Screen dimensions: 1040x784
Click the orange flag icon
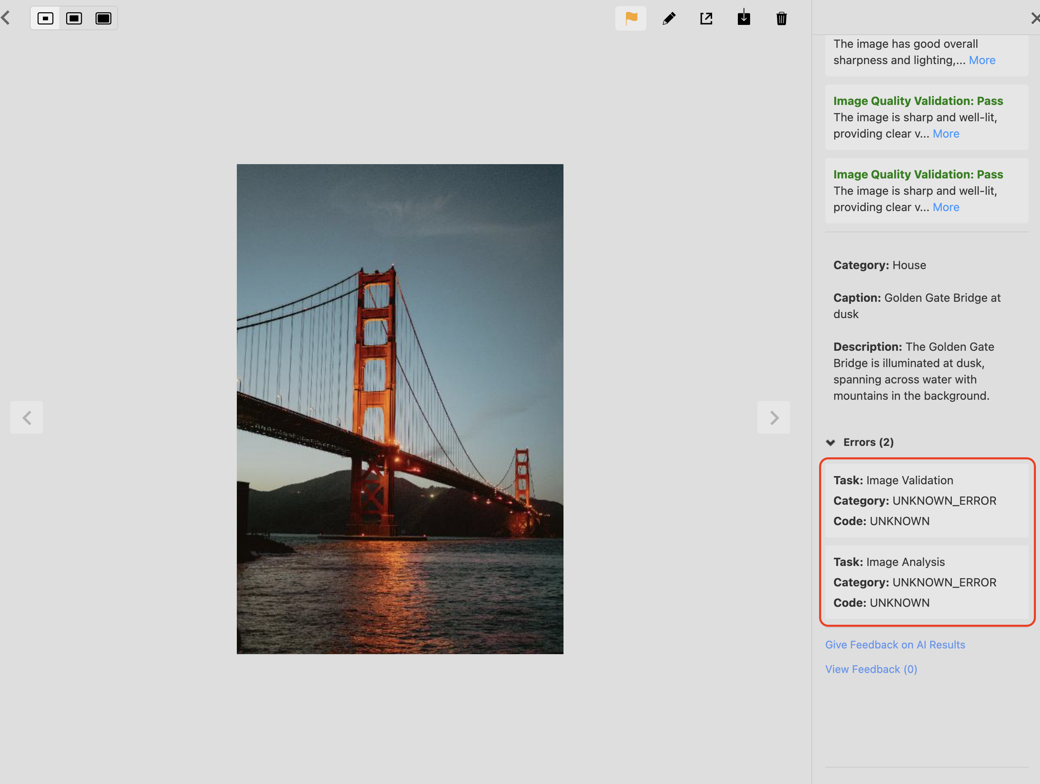click(630, 18)
